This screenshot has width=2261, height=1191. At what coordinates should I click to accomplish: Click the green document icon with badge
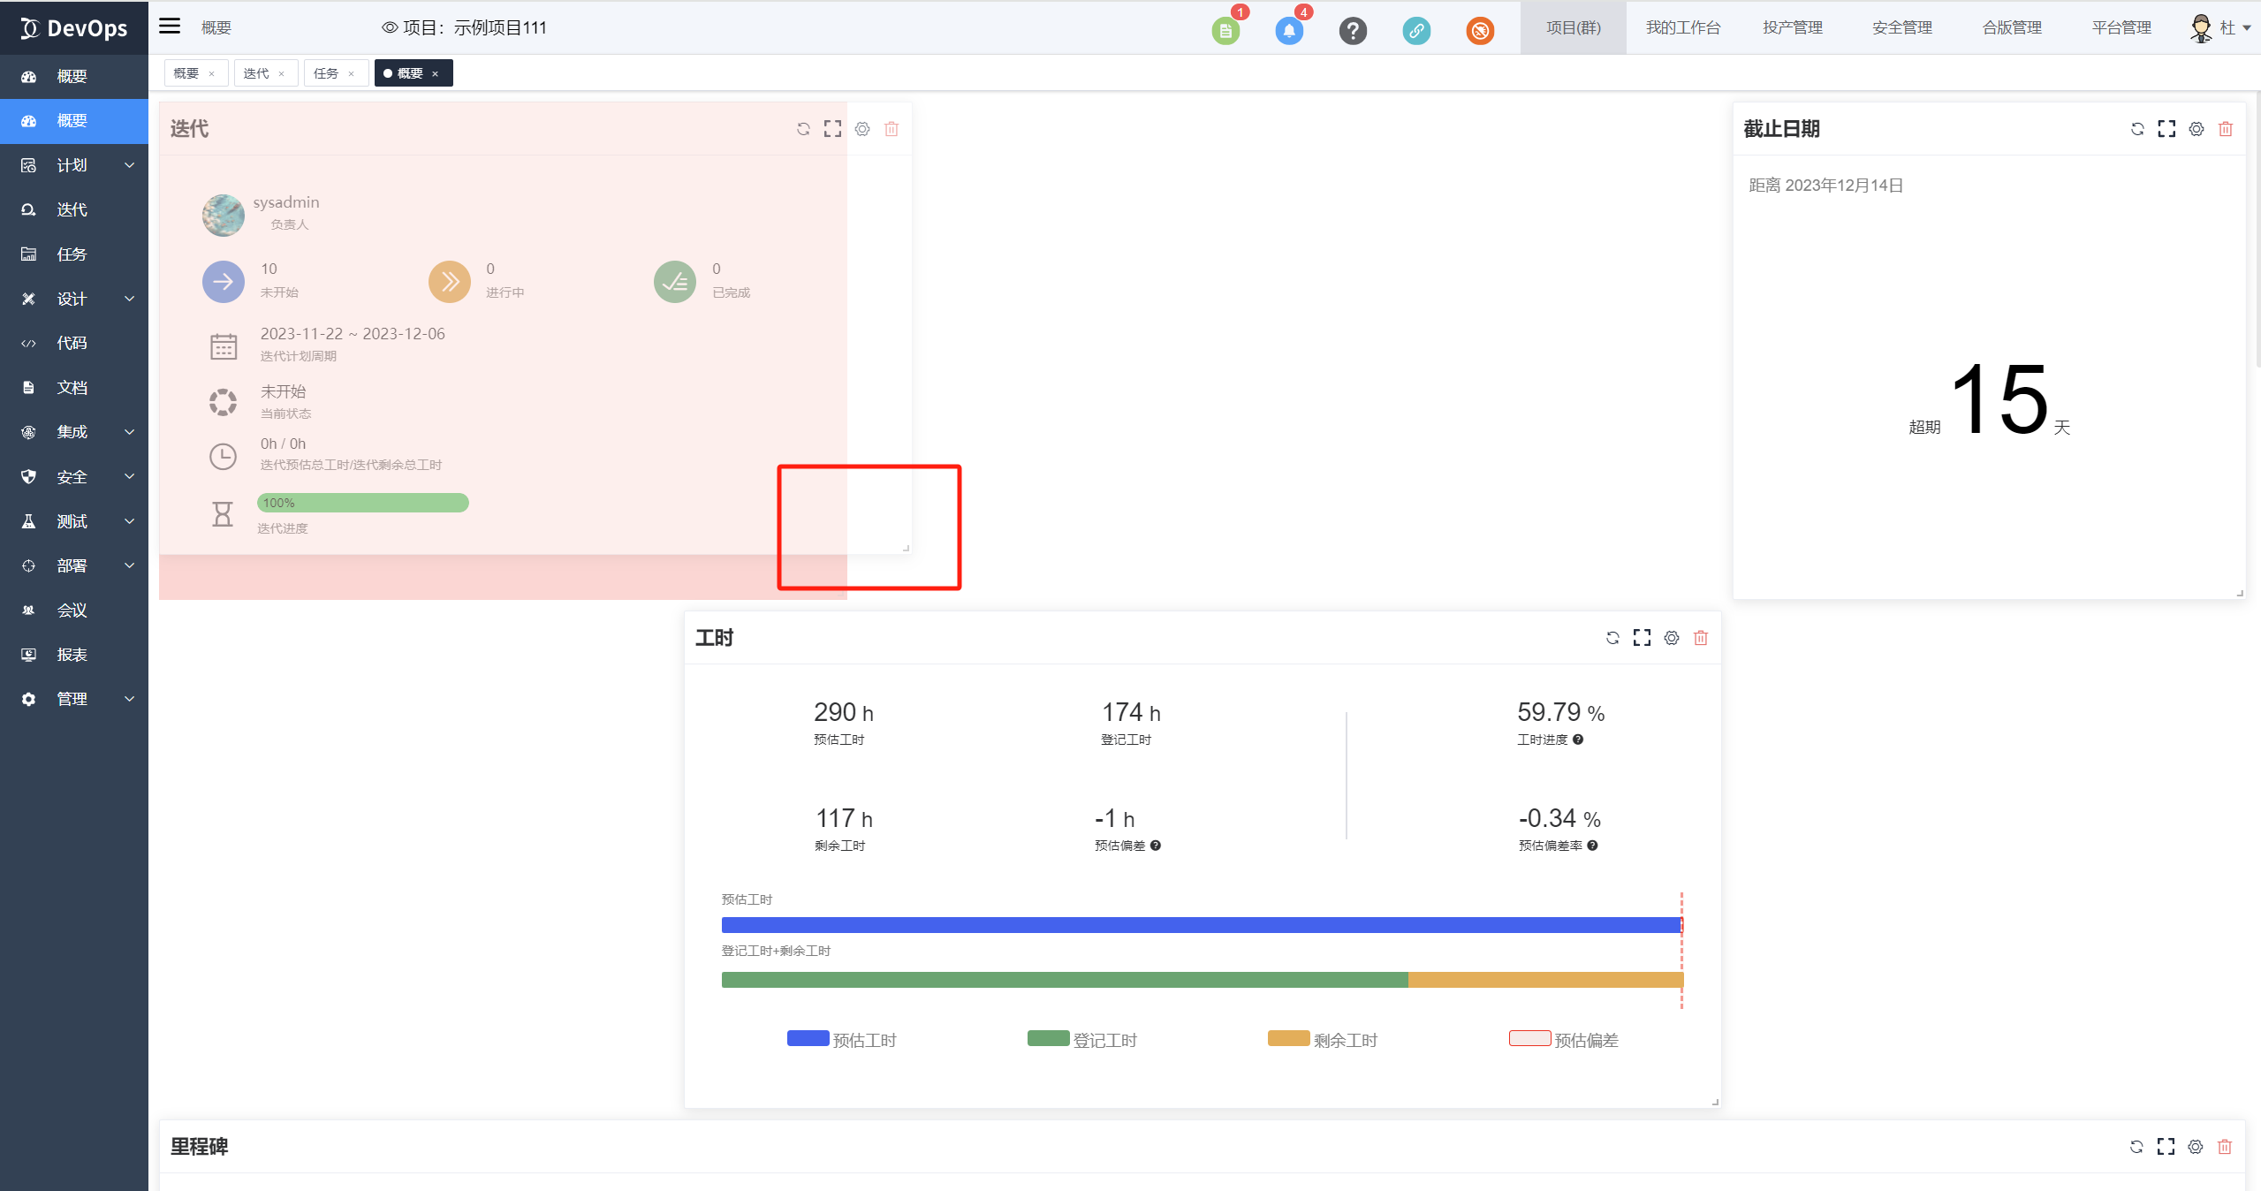tap(1225, 31)
